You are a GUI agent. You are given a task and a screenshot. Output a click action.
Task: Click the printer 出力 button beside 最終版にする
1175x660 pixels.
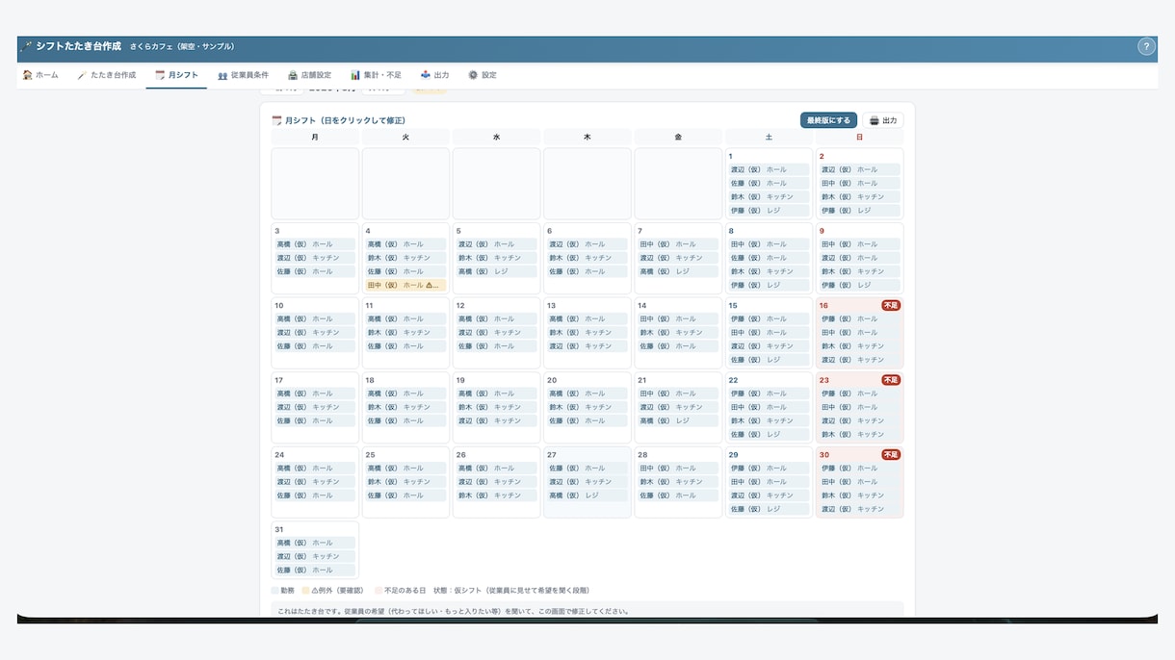[x=882, y=120]
